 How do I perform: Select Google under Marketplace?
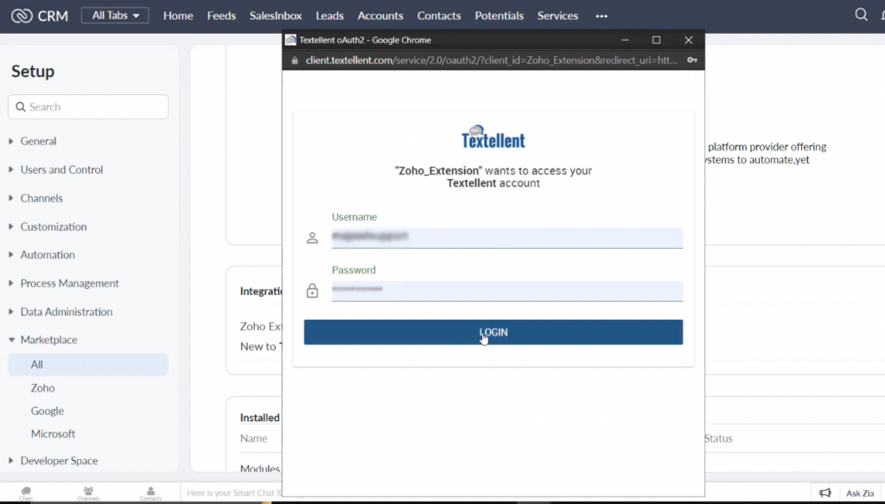(x=48, y=411)
